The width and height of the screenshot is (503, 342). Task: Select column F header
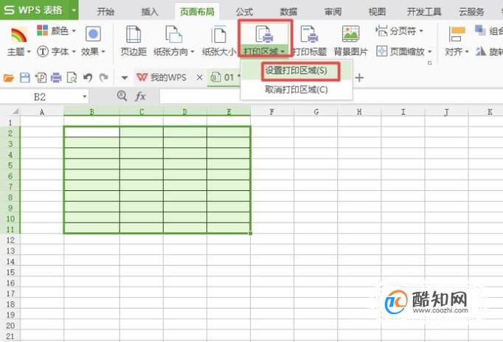coord(272,112)
